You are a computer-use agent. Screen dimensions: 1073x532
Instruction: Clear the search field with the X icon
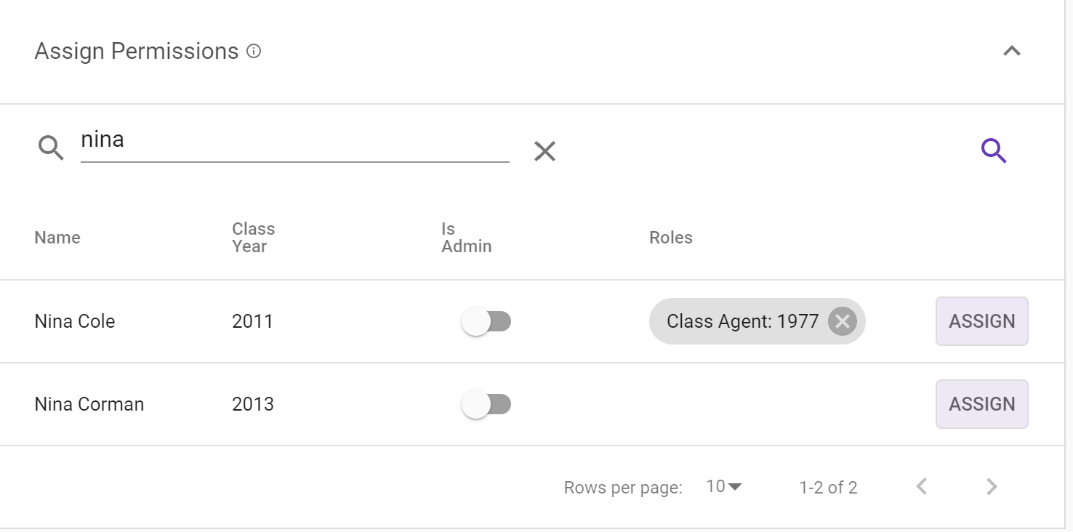(544, 151)
